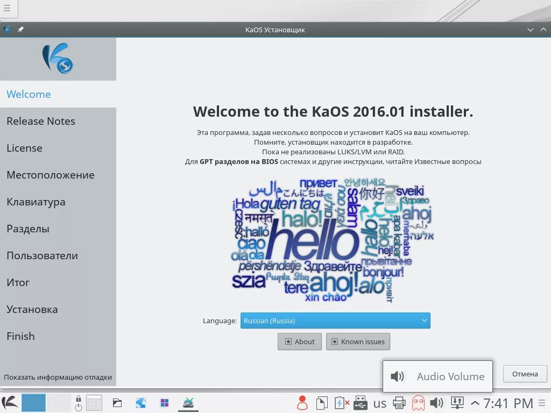
Task: Open the calculator grid icon in taskbar
Action: 94,403
